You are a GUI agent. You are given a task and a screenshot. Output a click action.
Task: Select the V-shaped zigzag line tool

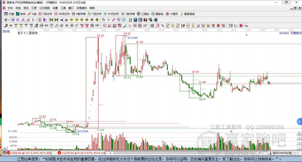(130, 26)
